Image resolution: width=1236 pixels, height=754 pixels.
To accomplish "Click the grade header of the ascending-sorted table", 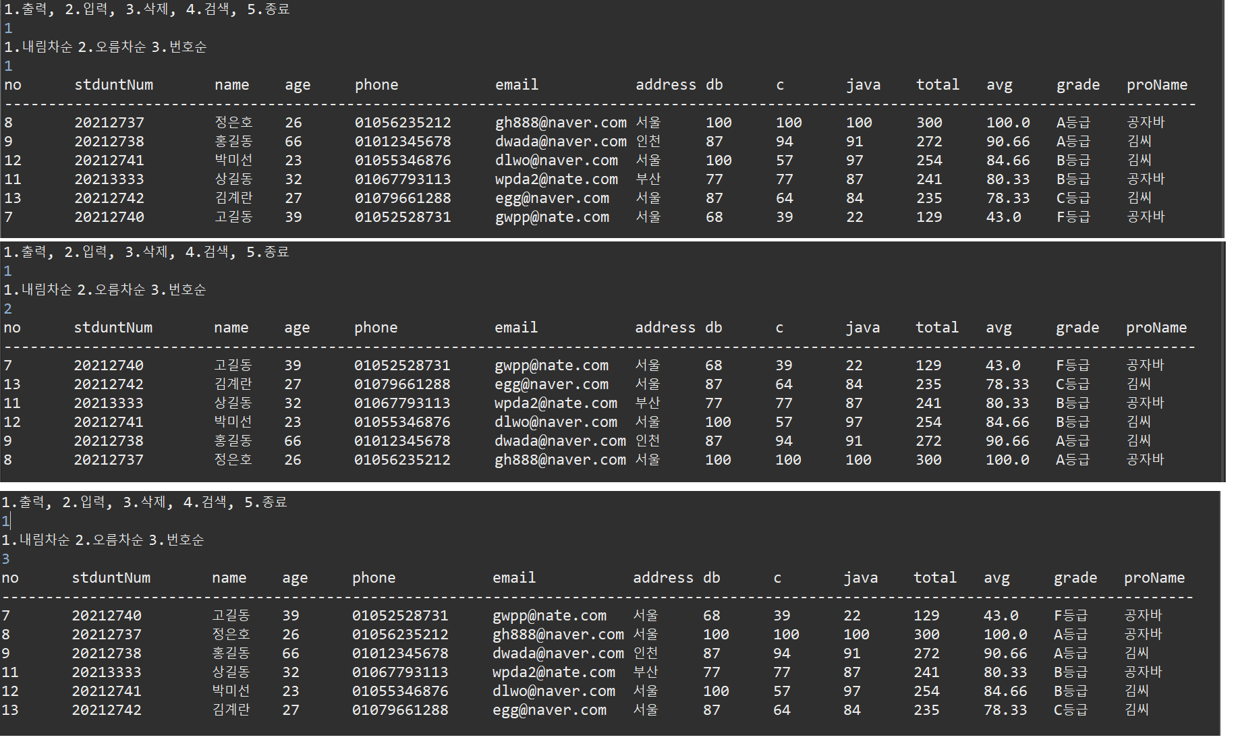I will (x=1077, y=328).
